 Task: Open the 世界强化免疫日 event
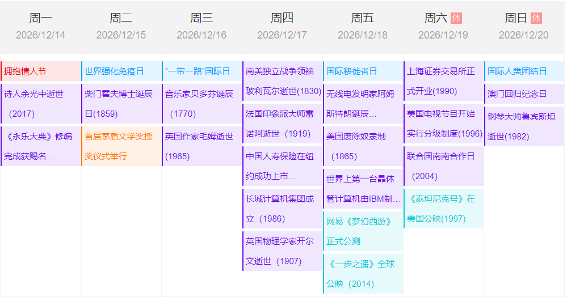(121, 71)
